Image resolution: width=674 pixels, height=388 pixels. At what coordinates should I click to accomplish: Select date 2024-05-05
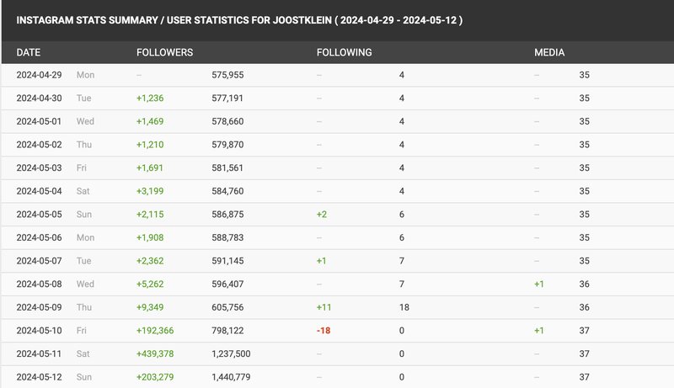click(x=39, y=214)
